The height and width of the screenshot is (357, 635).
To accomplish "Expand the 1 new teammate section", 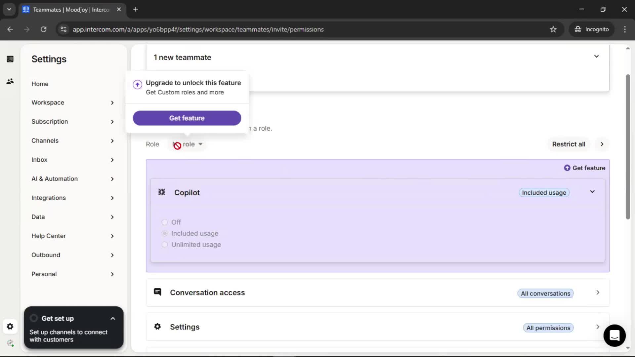I will (x=596, y=57).
